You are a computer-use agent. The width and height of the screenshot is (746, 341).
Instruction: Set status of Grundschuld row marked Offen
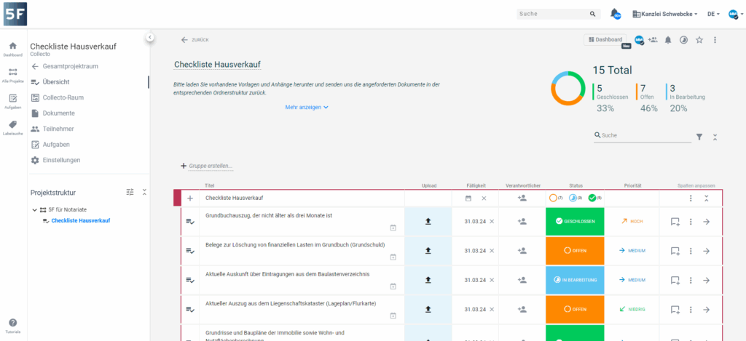click(575, 250)
